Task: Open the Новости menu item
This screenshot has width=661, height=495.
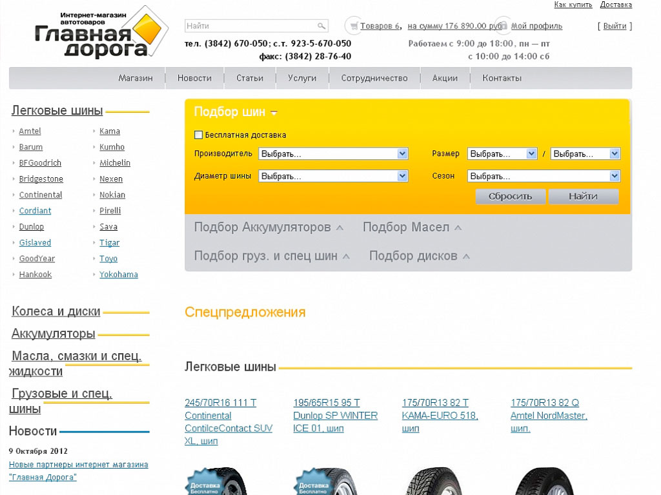Action: [194, 78]
